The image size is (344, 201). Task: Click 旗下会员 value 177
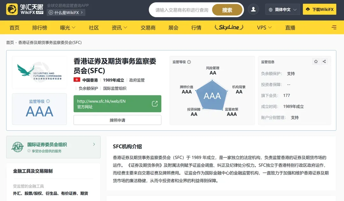(287, 95)
